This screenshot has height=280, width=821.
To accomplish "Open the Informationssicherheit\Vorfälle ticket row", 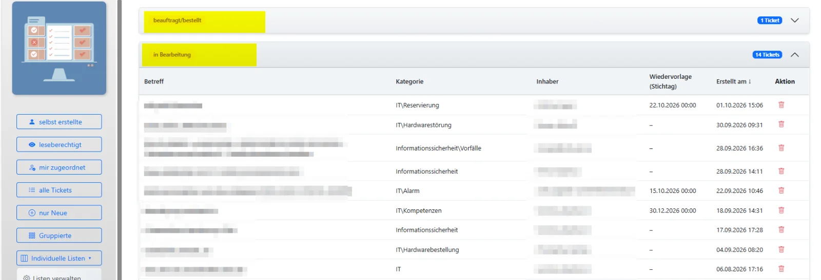I will (474, 148).
